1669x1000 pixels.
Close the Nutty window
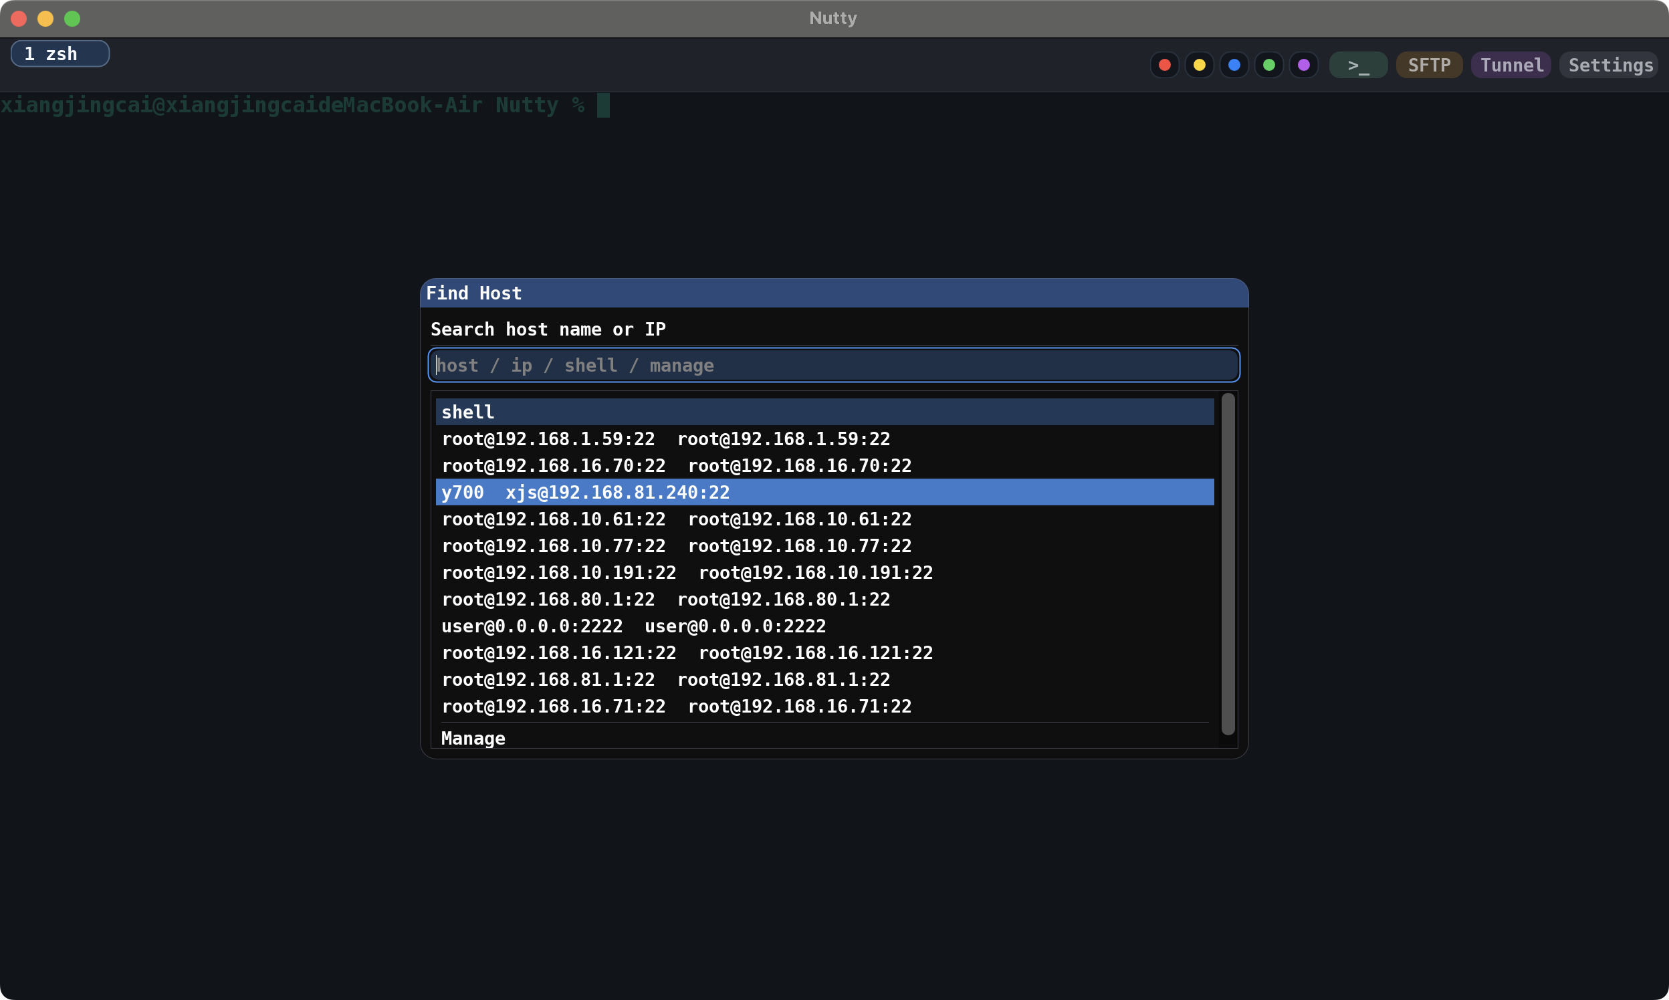tap(19, 19)
